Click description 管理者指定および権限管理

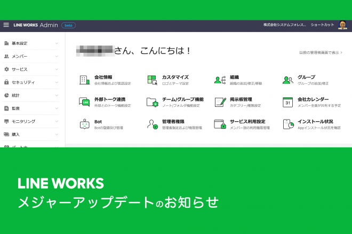tap(182, 128)
